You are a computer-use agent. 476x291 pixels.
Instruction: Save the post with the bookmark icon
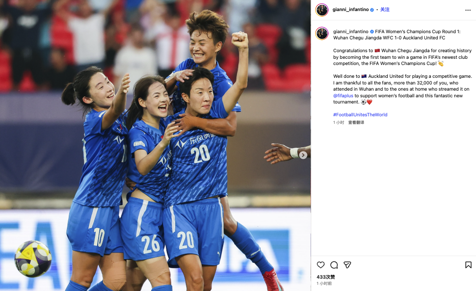468,265
